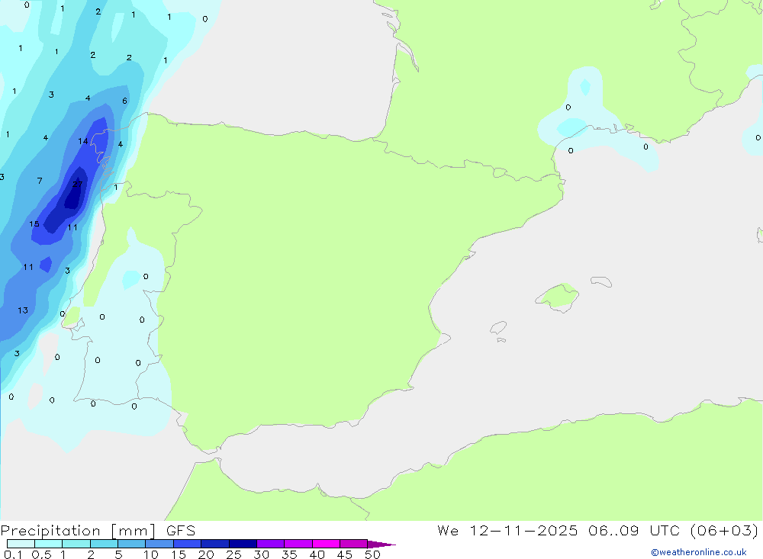The width and height of the screenshot is (763, 559).
Task: Click the 'GFS' model label
Action: (181, 530)
